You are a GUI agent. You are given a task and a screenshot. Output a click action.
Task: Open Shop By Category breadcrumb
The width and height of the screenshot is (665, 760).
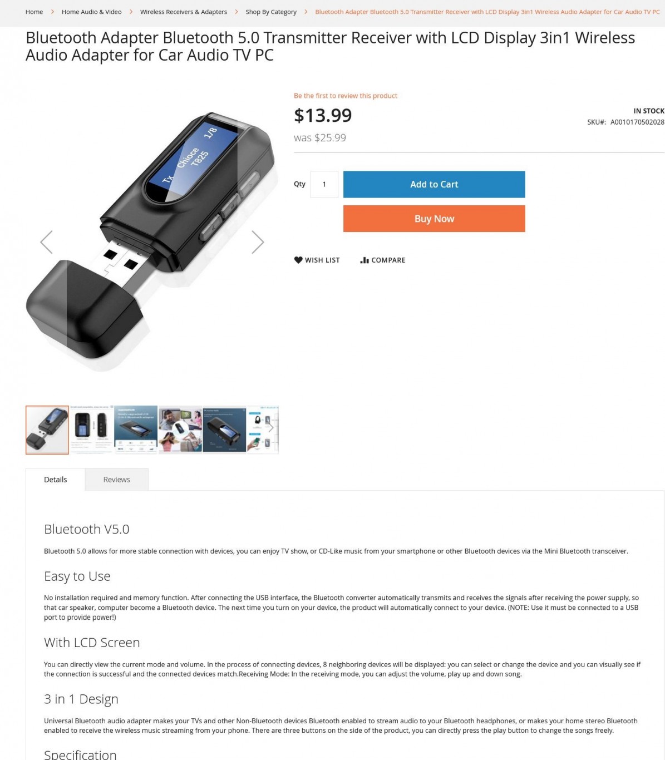click(x=271, y=12)
